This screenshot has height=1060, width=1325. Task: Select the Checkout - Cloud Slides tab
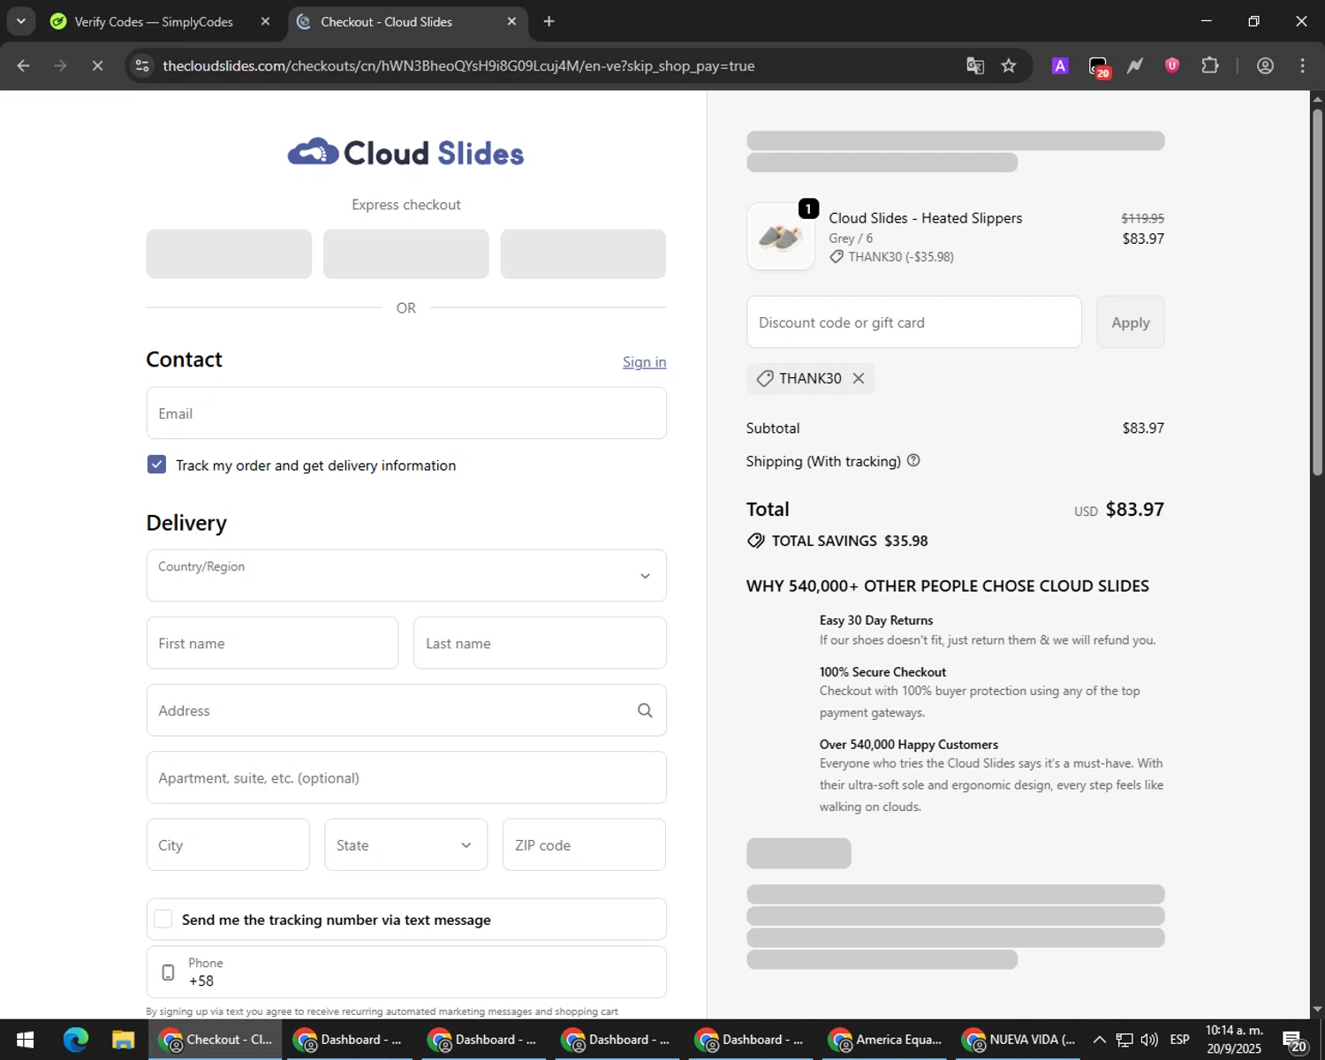[386, 21]
